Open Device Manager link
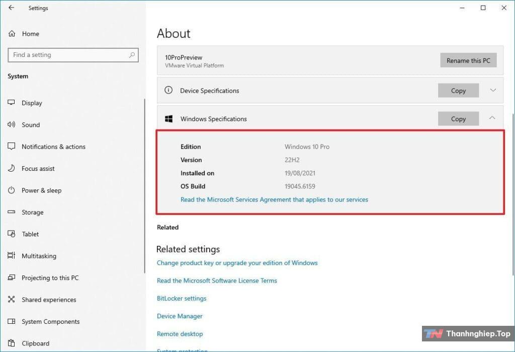Screen dimensions: 515x352 (180, 316)
